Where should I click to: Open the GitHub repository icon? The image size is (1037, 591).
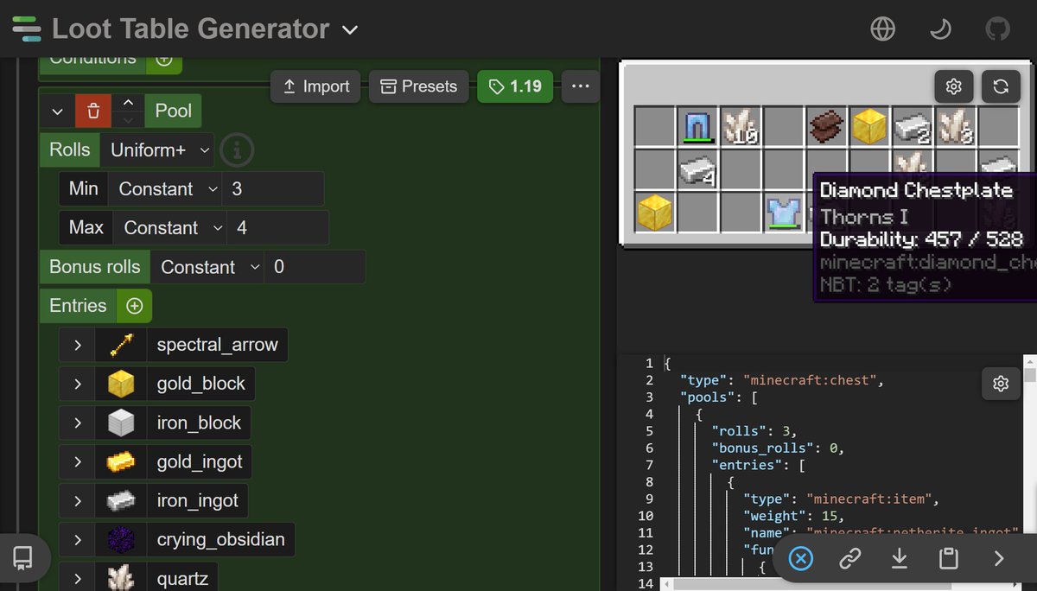click(998, 29)
